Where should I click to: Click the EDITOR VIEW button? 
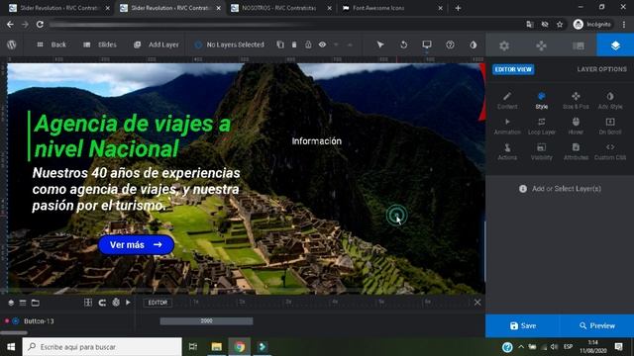click(513, 69)
